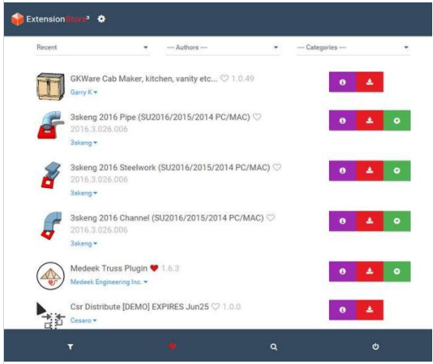Download Csr Distribute DEMO extension

370,310
